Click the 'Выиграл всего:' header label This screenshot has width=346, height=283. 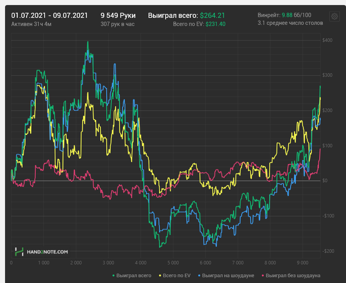[x=173, y=15]
